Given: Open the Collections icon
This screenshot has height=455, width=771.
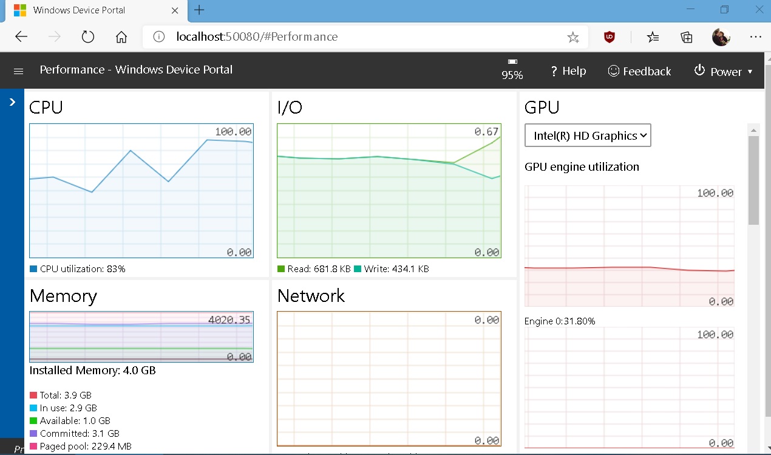Looking at the screenshot, I should [687, 37].
